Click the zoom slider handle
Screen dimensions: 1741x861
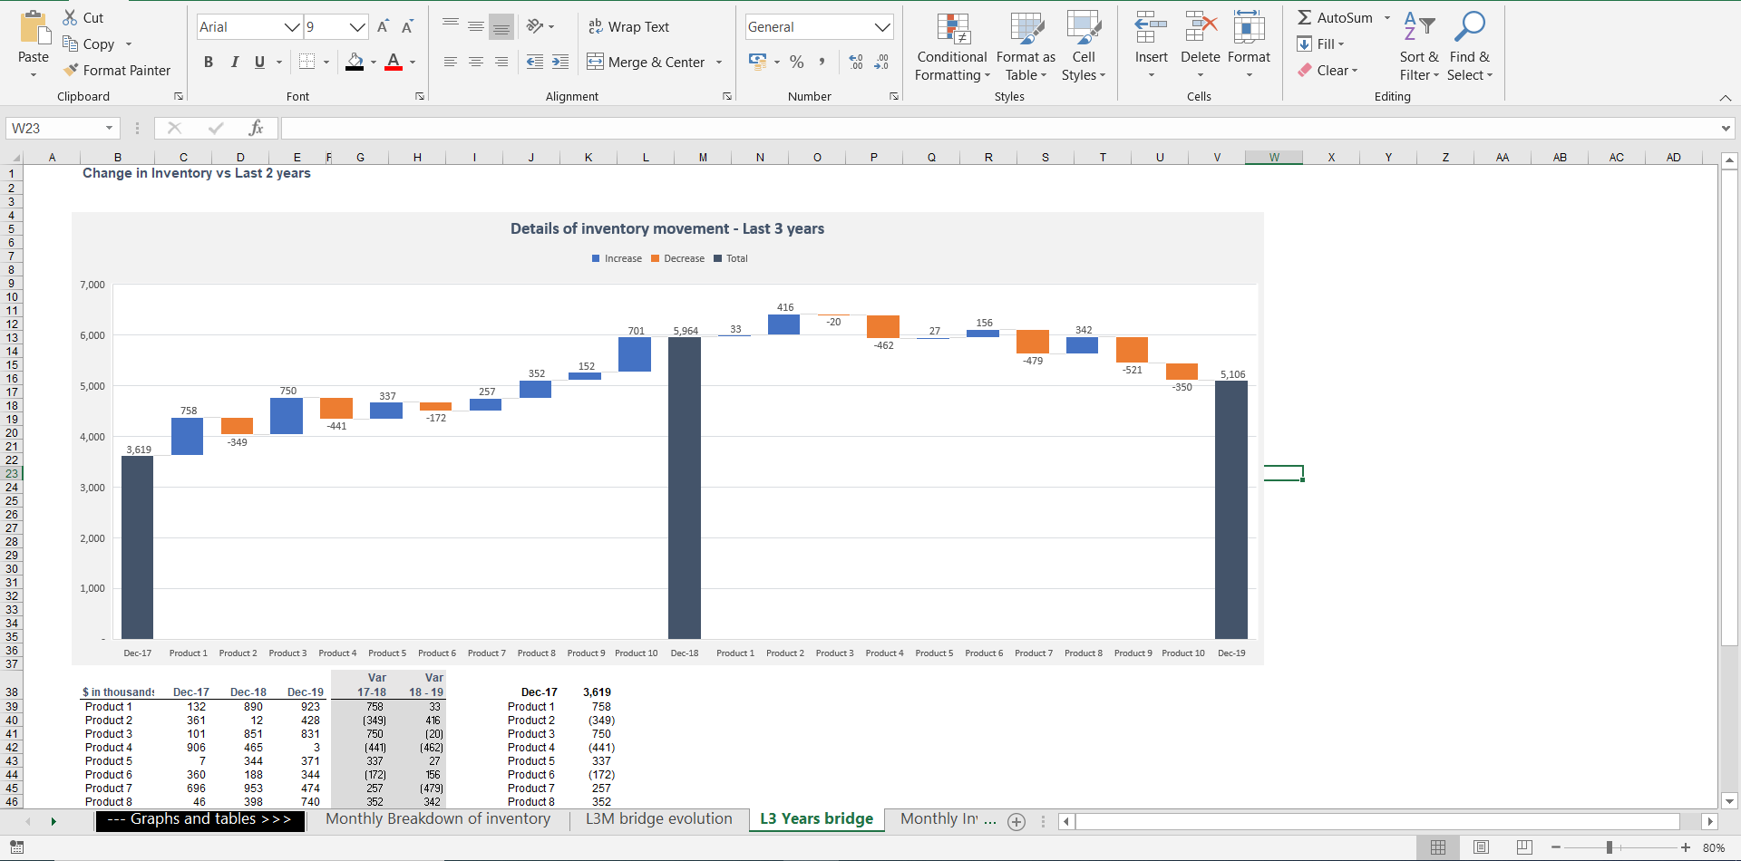point(1610,847)
